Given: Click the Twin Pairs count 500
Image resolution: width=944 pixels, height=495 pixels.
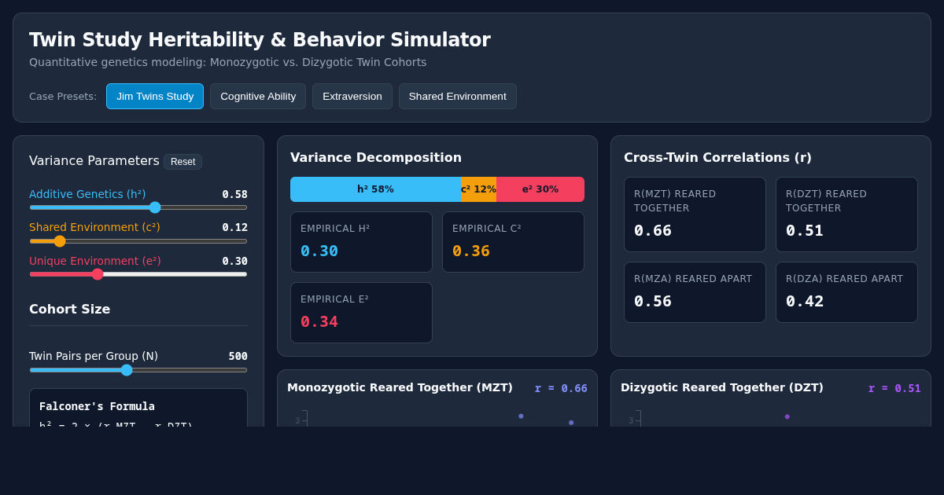Looking at the screenshot, I should 238,356.
